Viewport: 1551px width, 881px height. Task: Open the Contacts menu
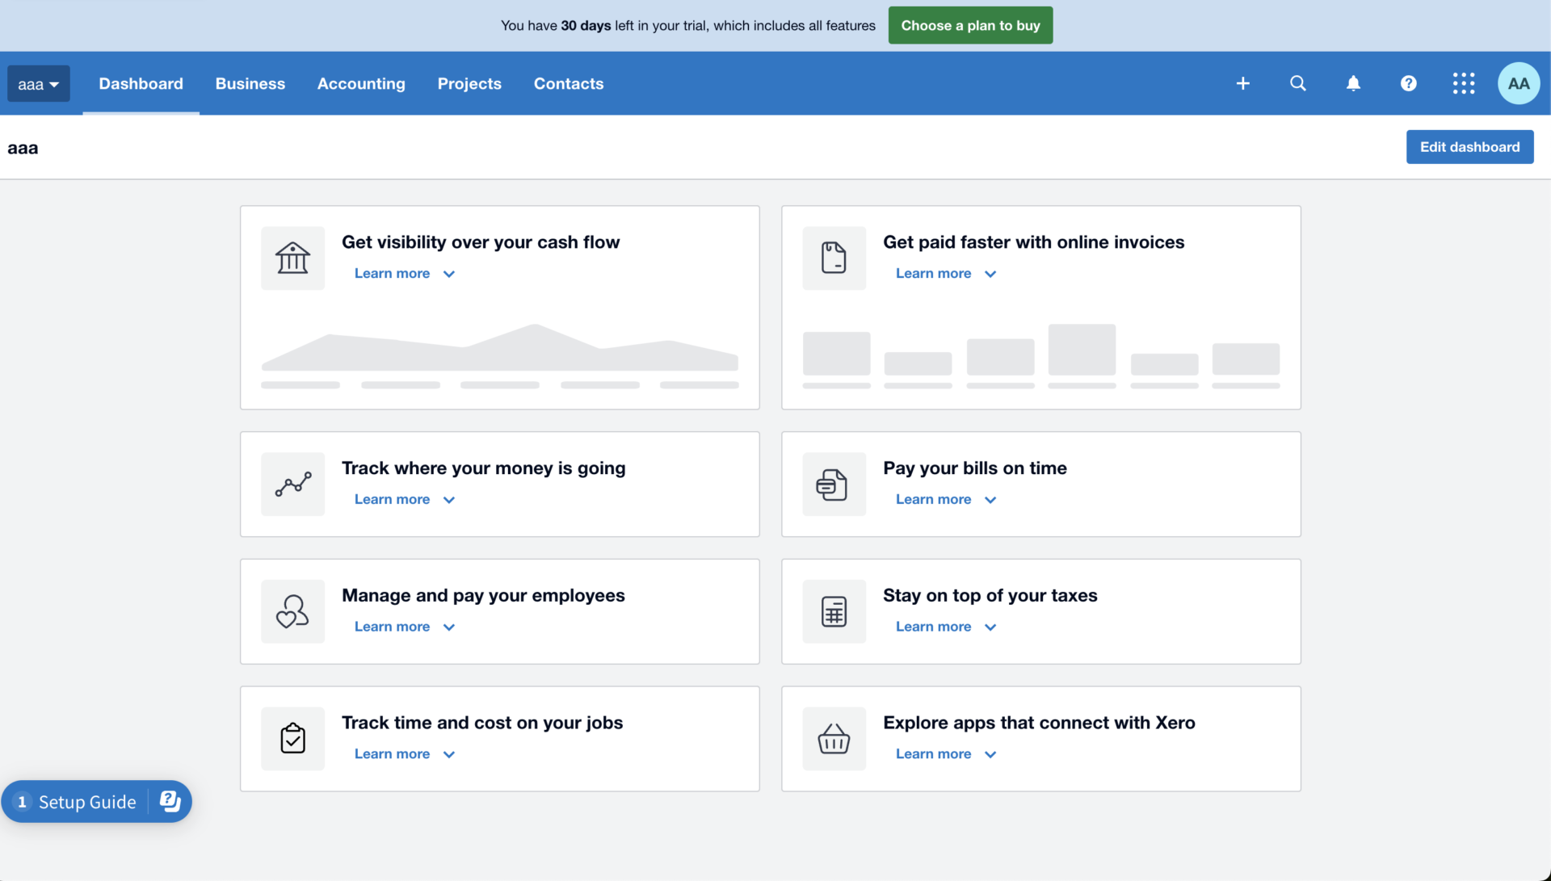tap(568, 84)
